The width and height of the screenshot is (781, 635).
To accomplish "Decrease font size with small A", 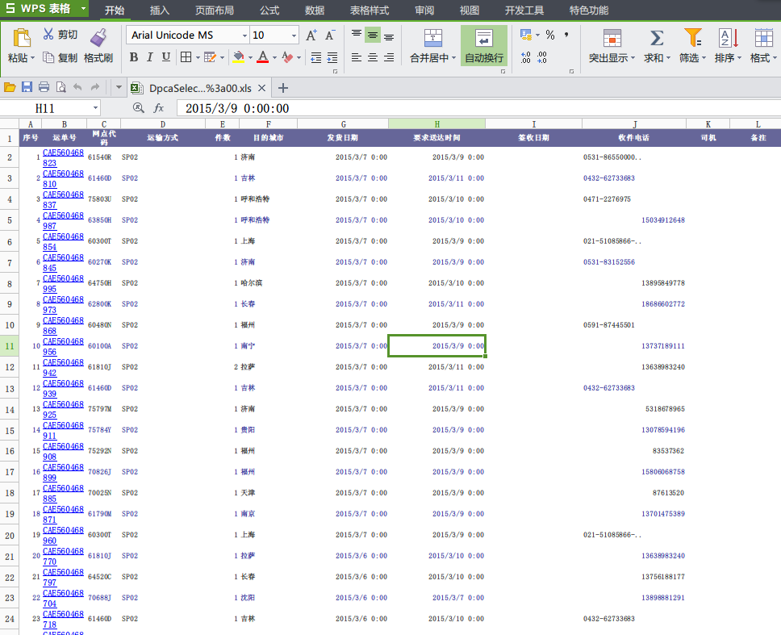I will click(330, 36).
